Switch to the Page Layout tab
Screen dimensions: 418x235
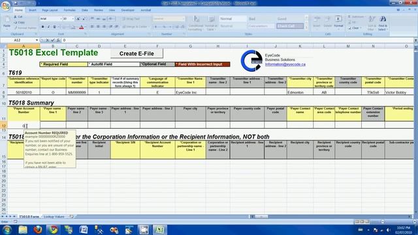click(x=50, y=10)
